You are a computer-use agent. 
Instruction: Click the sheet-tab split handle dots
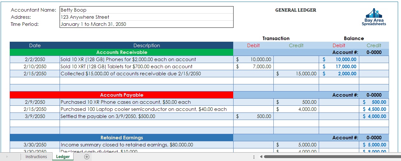point(254,157)
